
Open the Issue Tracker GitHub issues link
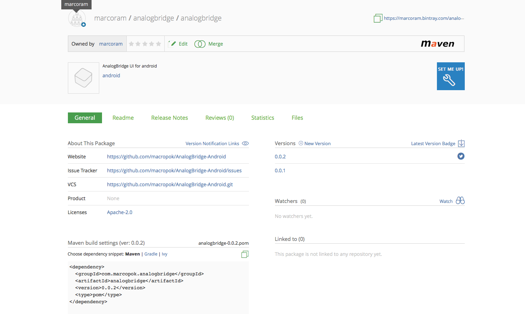(174, 171)
